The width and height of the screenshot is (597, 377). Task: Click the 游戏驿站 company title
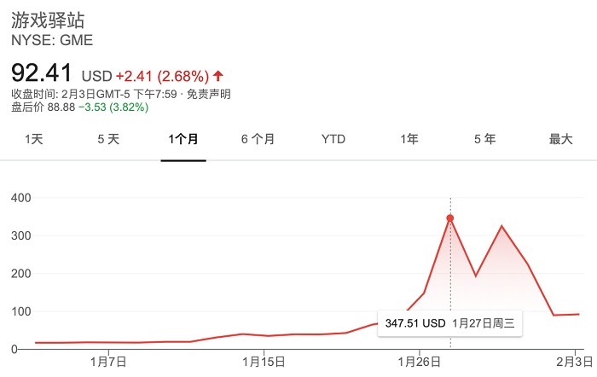(48, 20)
